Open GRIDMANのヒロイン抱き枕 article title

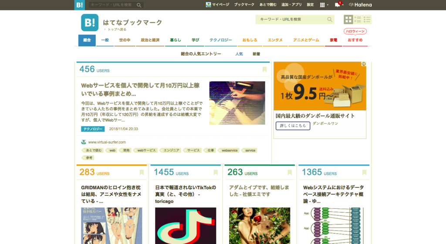[111, 194]
